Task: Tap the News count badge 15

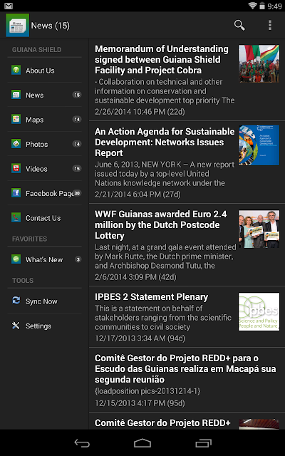Action: coord(77,95)
